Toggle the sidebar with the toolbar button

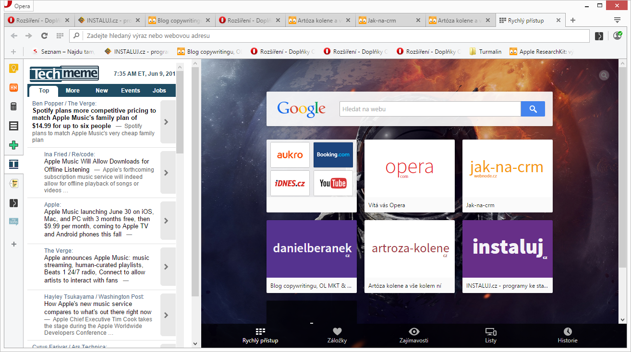[x=599, y=36]
